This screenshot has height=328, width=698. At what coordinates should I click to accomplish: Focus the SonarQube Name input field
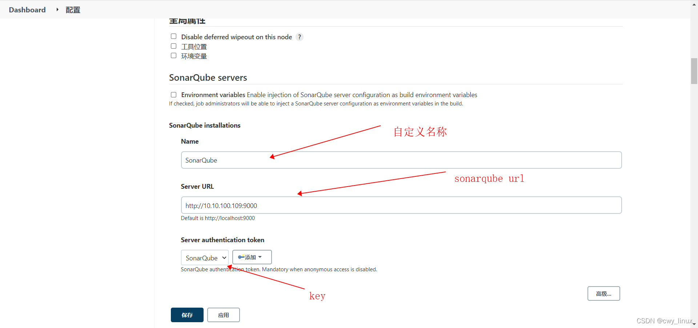[401, 160]
